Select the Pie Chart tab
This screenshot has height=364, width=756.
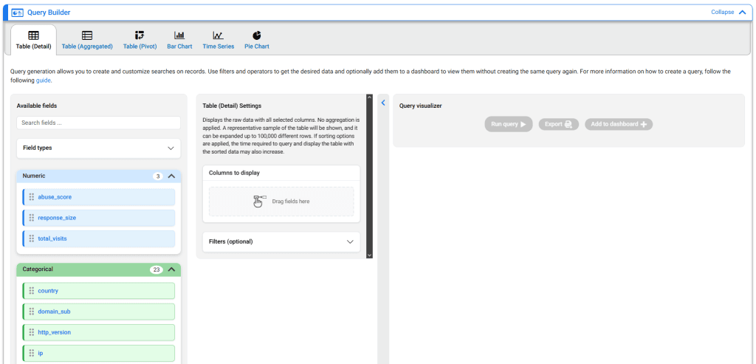tap(256, 40)
